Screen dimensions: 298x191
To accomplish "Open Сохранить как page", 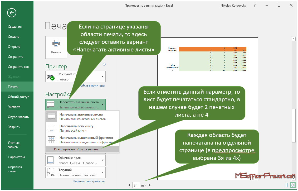I will pos(18,67).
